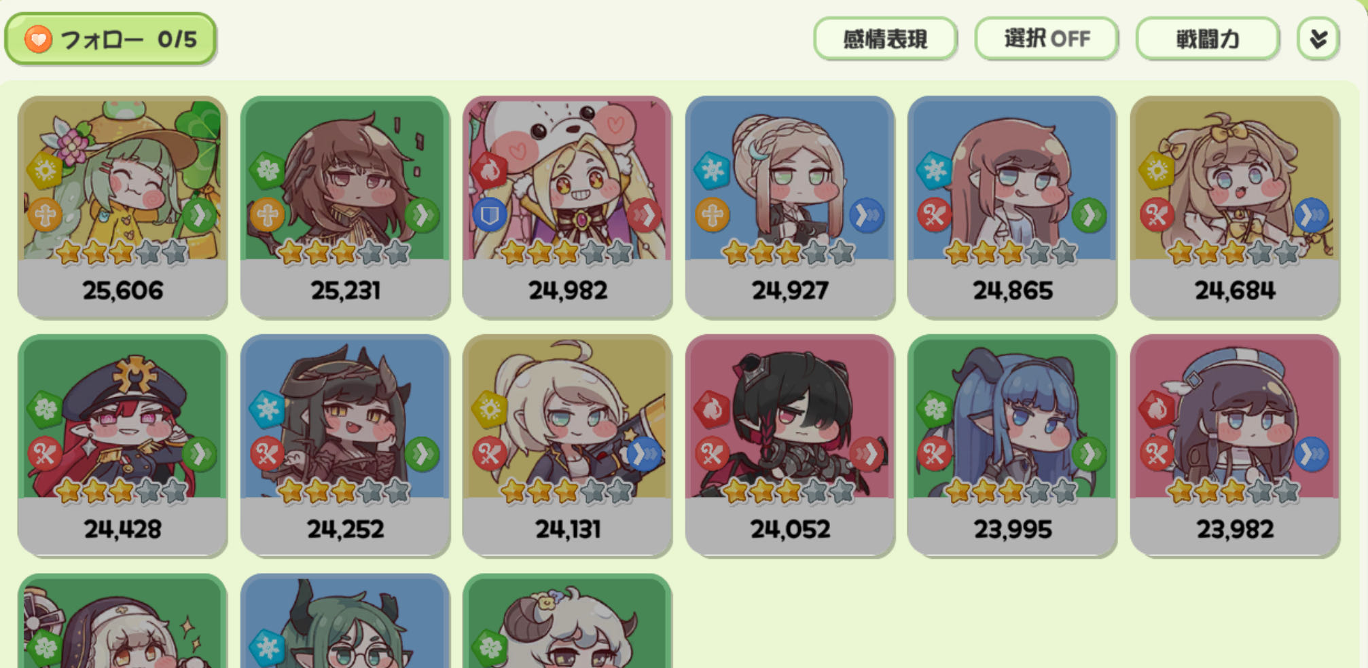Select the character card with 25,231 power
The width and height of the screenshot is (1368, 668).
tap(345, 207)
